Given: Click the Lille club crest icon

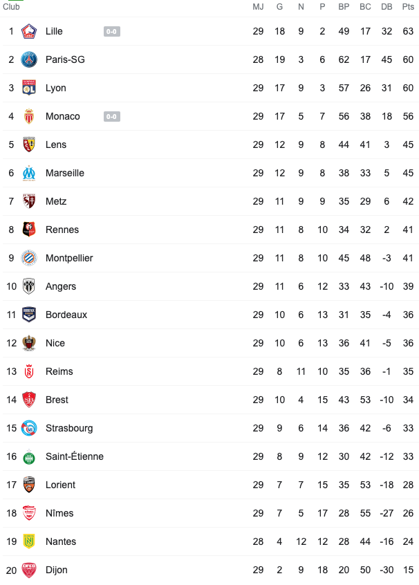Looking at the screenshot, I should 29,31.
